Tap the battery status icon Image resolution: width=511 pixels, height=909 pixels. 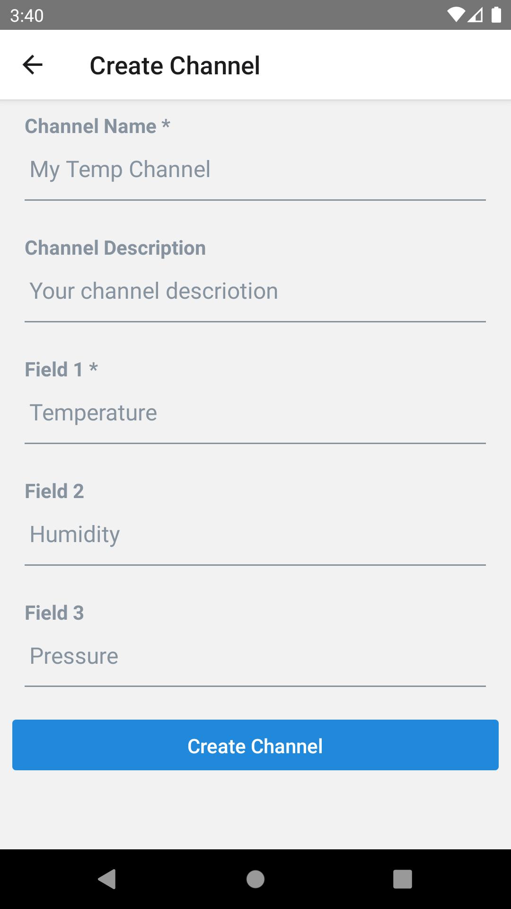click(x=496, y=15)
